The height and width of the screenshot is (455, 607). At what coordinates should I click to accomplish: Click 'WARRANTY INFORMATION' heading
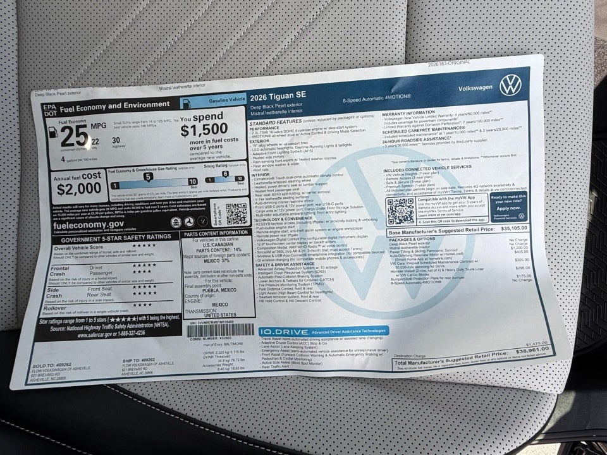click(x=408, y=113)
